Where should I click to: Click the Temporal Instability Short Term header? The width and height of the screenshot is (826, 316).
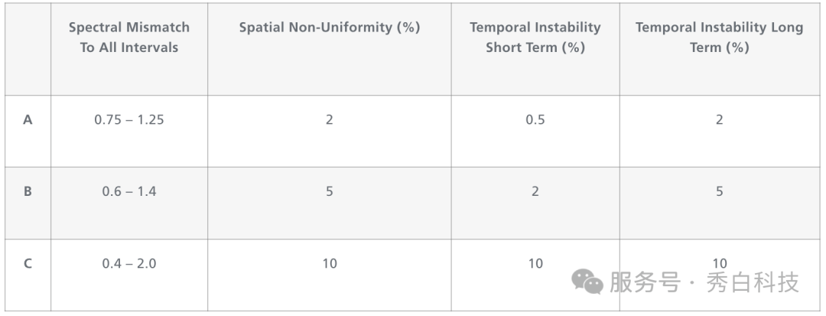pos(535,37)
